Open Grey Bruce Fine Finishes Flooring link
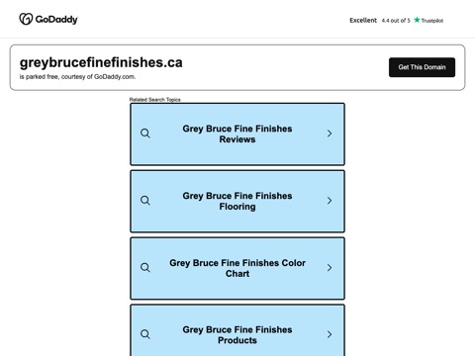The image size is (475, 356). (x=237, y=201)
